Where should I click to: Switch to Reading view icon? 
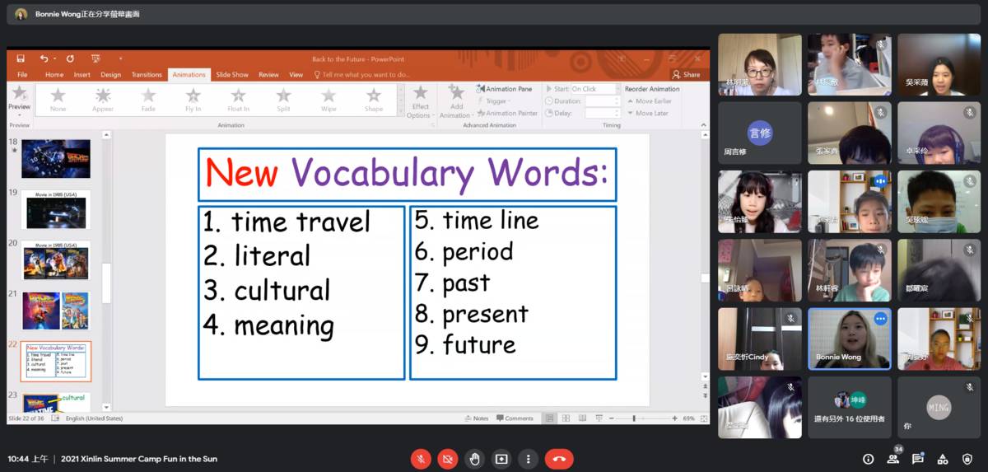(x=580, y=418)
